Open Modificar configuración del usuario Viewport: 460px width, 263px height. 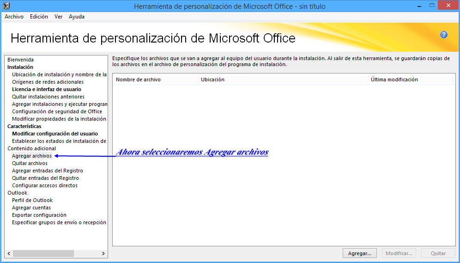tap(55, 134)
